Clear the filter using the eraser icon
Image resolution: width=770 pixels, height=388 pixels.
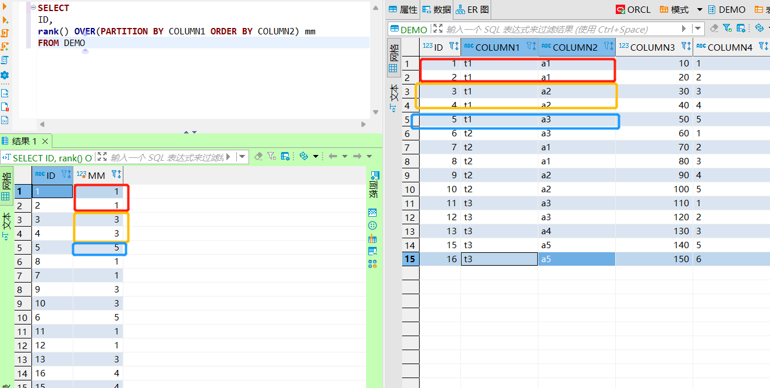(x=258, y=156)
